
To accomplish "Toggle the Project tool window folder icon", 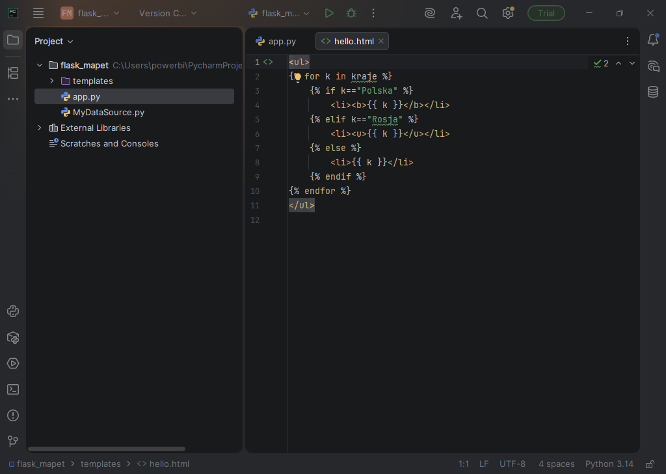I will (x=13, y=40).
